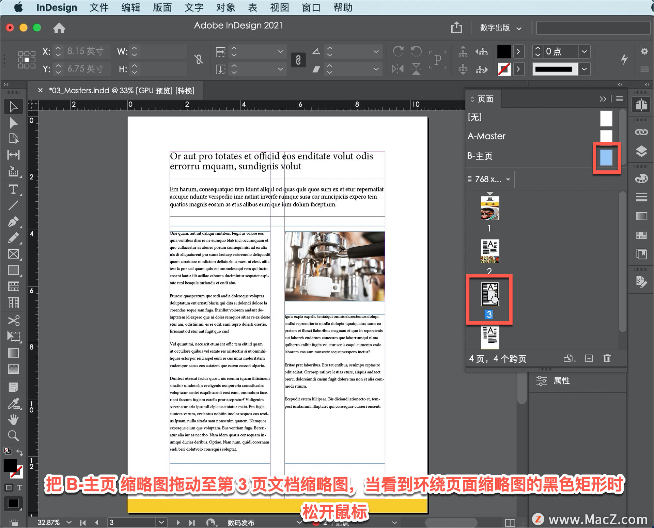Image resolution: width=654 pixels, height=528 pixels.
Task: Open the Layers panel
Action: point(641,151)
